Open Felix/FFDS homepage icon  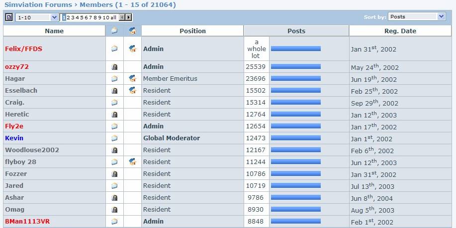point(132,49)
